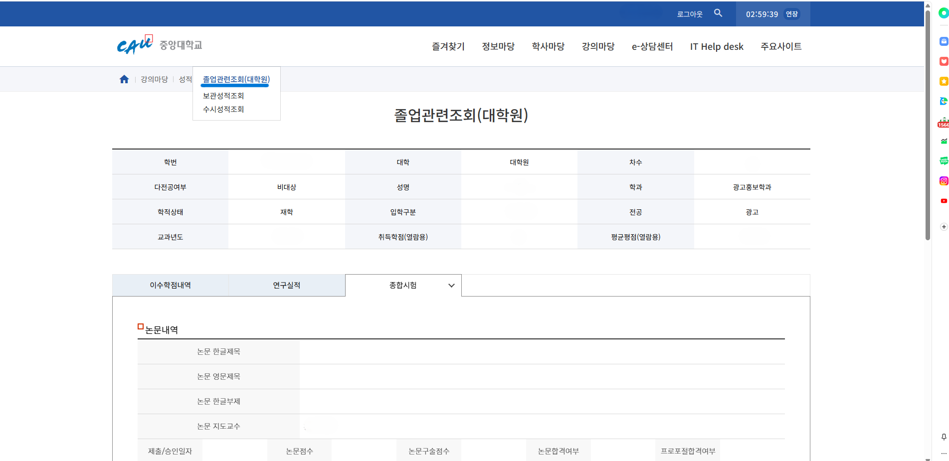The image size is (949, 461).
Task: Open the Pocket icon in the sidebar
Action: [x=944, y=61]
